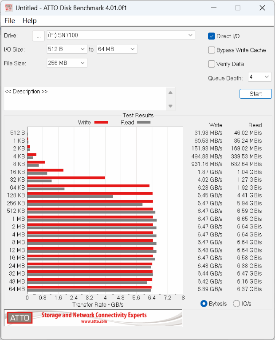This screenshot has width=275, height=340.
Task: Click the description scroll down arrow
Action: click(x=170, y=106)
